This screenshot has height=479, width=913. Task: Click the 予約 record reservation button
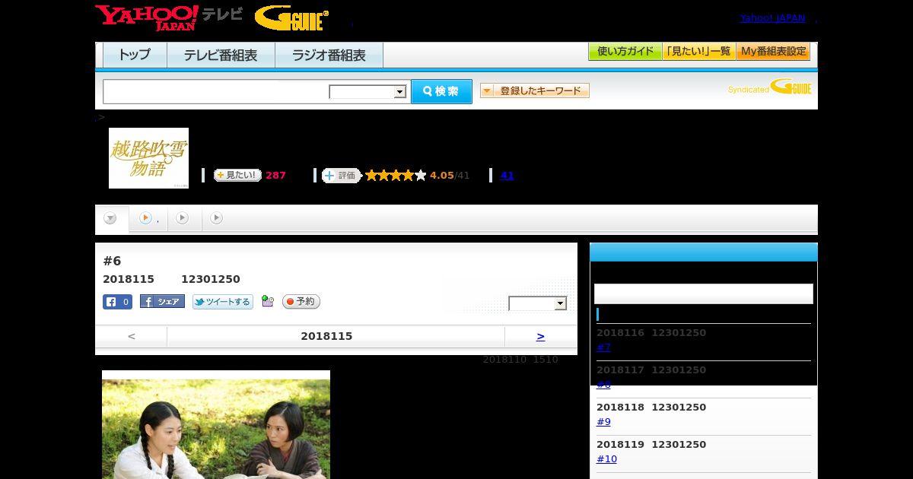pyautogui.click(x=301, y=302)
